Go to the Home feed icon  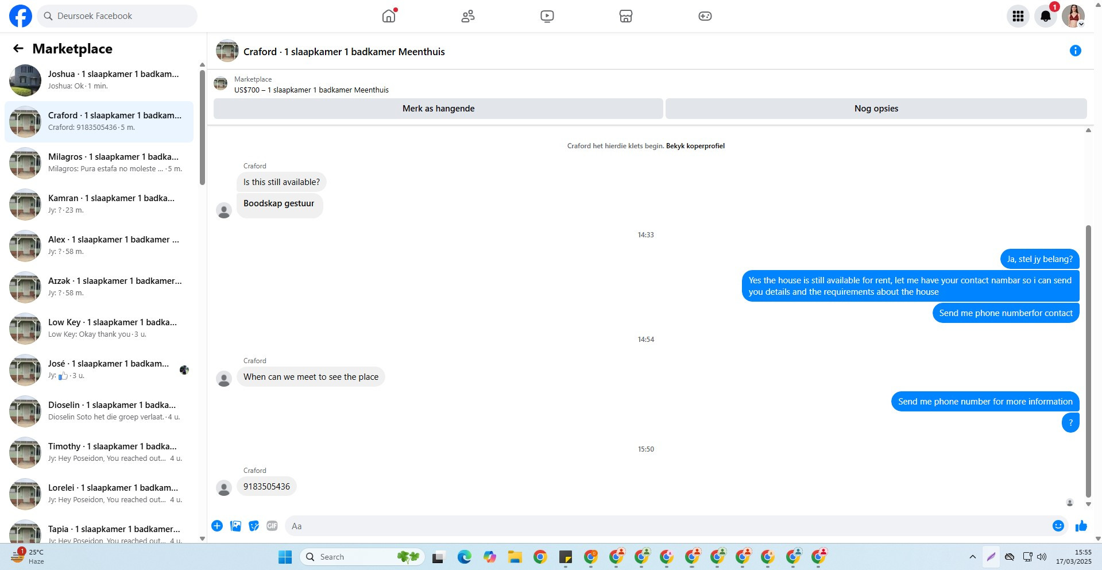[x=389, y=16]
